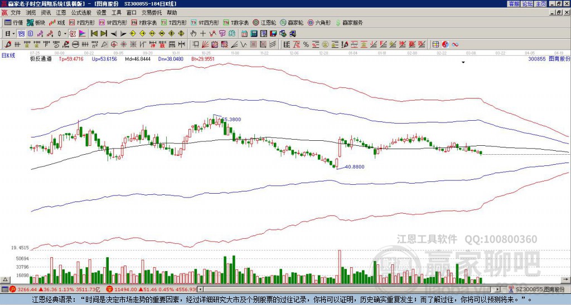Screen dimensions: 571x305
Task: Click the 40.8800 low price marker
Action: coord(354,167)
